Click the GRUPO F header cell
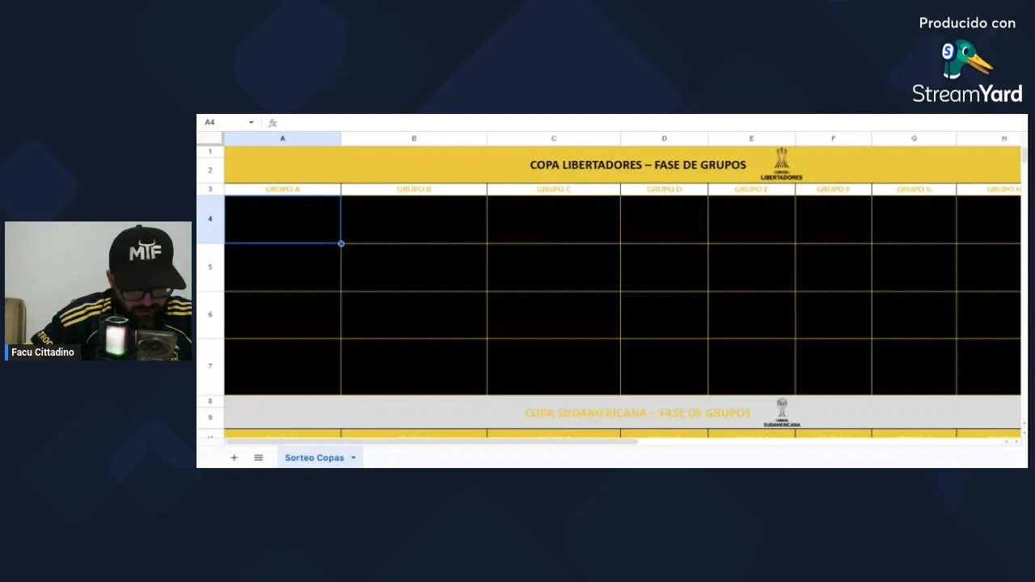 pos(833,189)
